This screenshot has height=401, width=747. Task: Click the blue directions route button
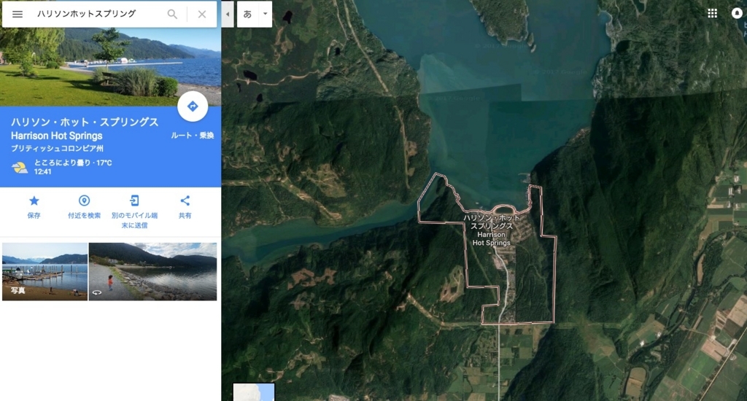(x=193, y=106)
